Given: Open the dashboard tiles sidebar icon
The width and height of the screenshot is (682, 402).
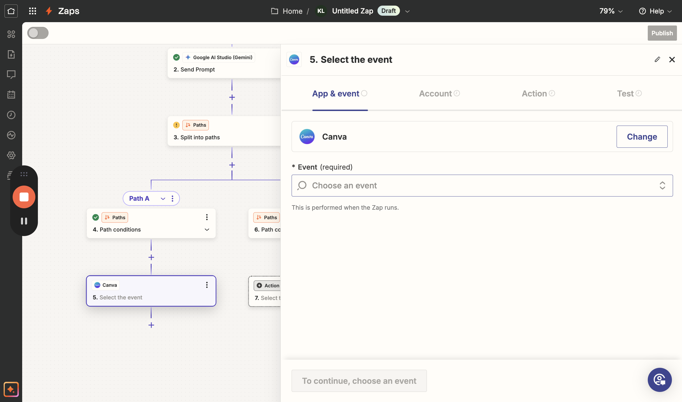Looking at the screenshot, I should pyautogui.click(x=11, y=34).
